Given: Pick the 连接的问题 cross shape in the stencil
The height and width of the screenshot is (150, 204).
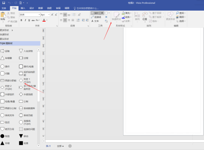Looking at the screenshot, I should click(21, 129).
